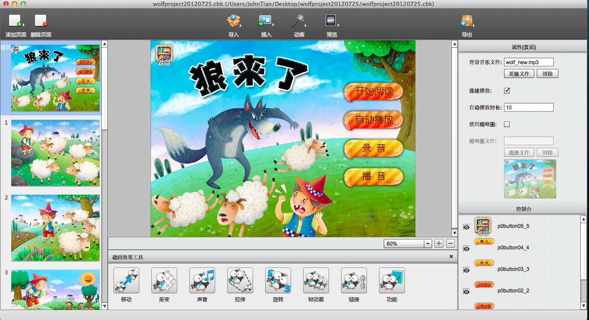Image resolution: width=589 pixels, height=320 pixels.
Task: Hide the p0button02_2 layer
Action: click(x=466, y=292)
